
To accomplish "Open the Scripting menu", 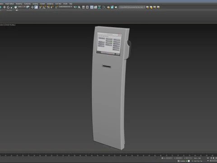I will [35, 4].
